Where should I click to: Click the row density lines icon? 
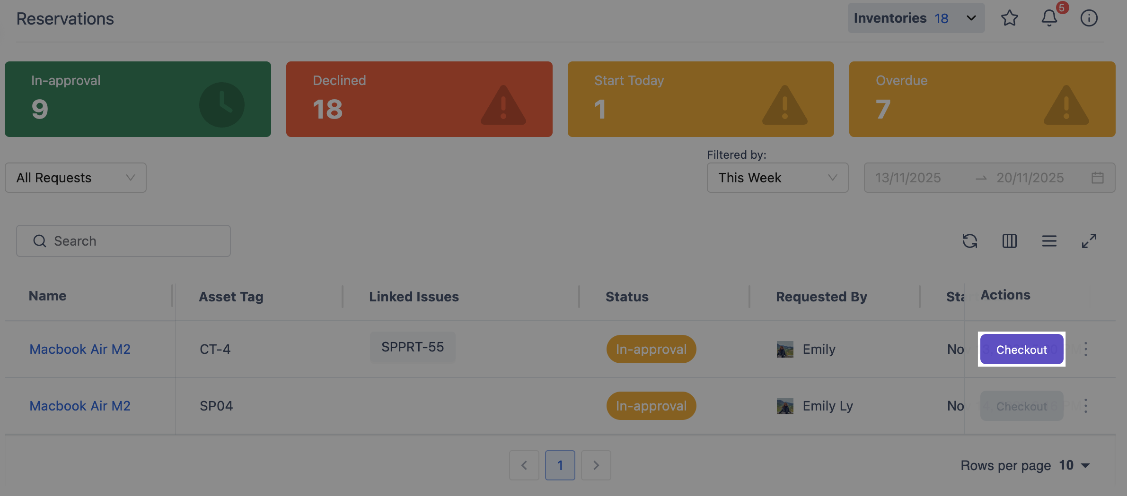pyautogui.click(x=1049, y=241)
